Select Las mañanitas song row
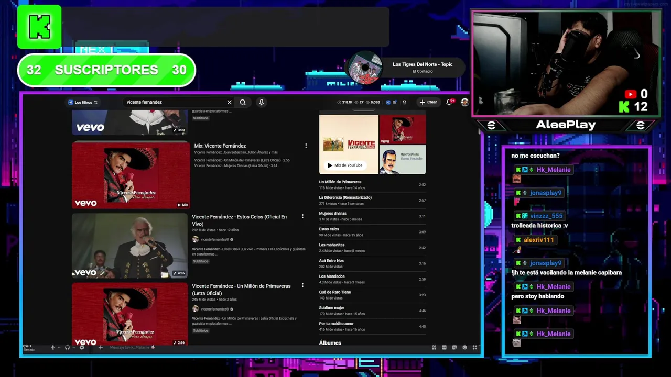Viewport: 671px width, 377px height. [x=372, y=248]
